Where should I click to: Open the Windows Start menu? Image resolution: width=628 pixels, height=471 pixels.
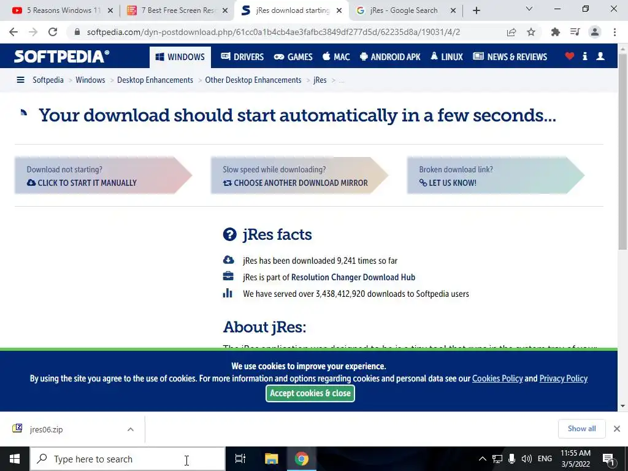[x=15, y=459]
